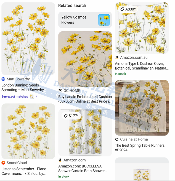Open the Yellow Cosmos Flowers thumbnail image
The width and height of the screenshot is (175, 181).
104,20
